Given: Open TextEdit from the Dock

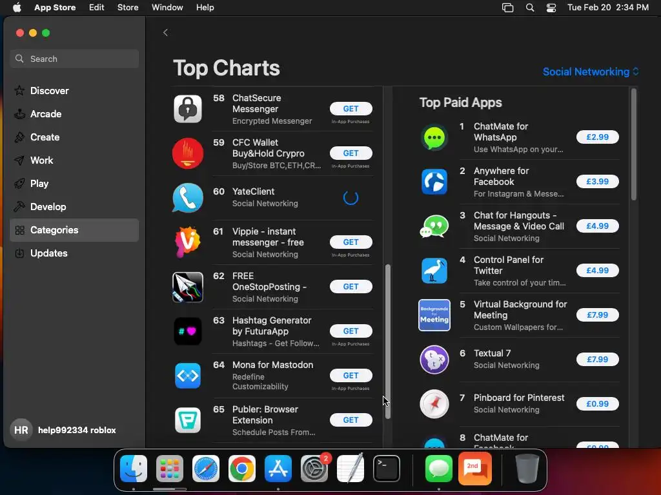Looking at the screenshot, I should (x=351, y=468).
